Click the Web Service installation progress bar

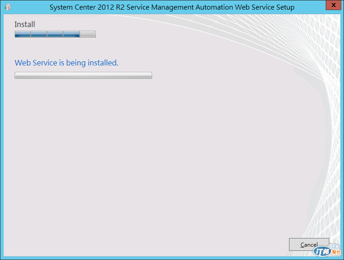click(x=83, y=75)
